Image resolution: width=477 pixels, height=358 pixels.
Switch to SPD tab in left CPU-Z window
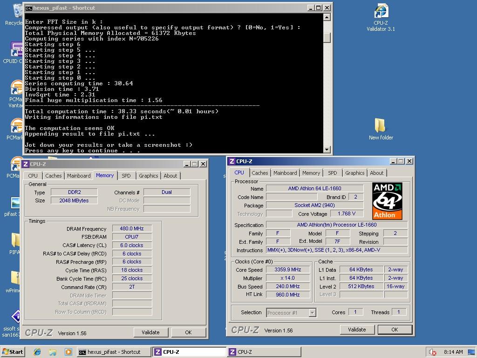pyautogui.click(x=126, y=176)
